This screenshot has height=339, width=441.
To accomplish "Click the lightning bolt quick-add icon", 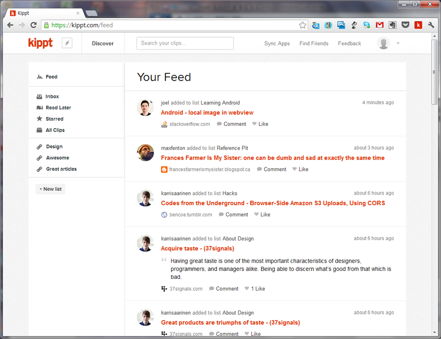I will [x=67, y=43].
